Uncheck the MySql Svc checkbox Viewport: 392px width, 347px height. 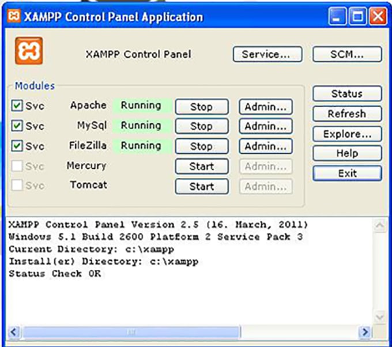click(17, 126)
